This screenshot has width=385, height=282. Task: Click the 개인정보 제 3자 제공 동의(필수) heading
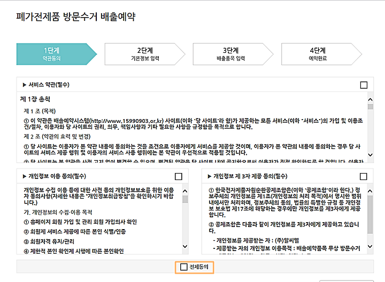point(250,176)
